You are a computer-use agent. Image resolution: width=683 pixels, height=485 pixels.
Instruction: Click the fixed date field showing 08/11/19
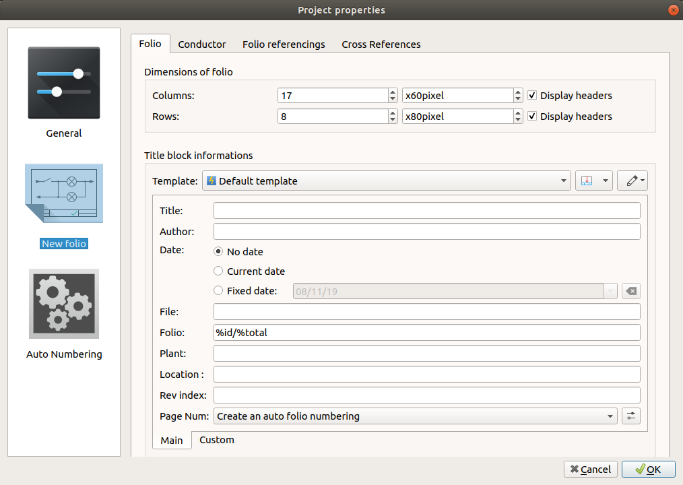coord(448,291)
